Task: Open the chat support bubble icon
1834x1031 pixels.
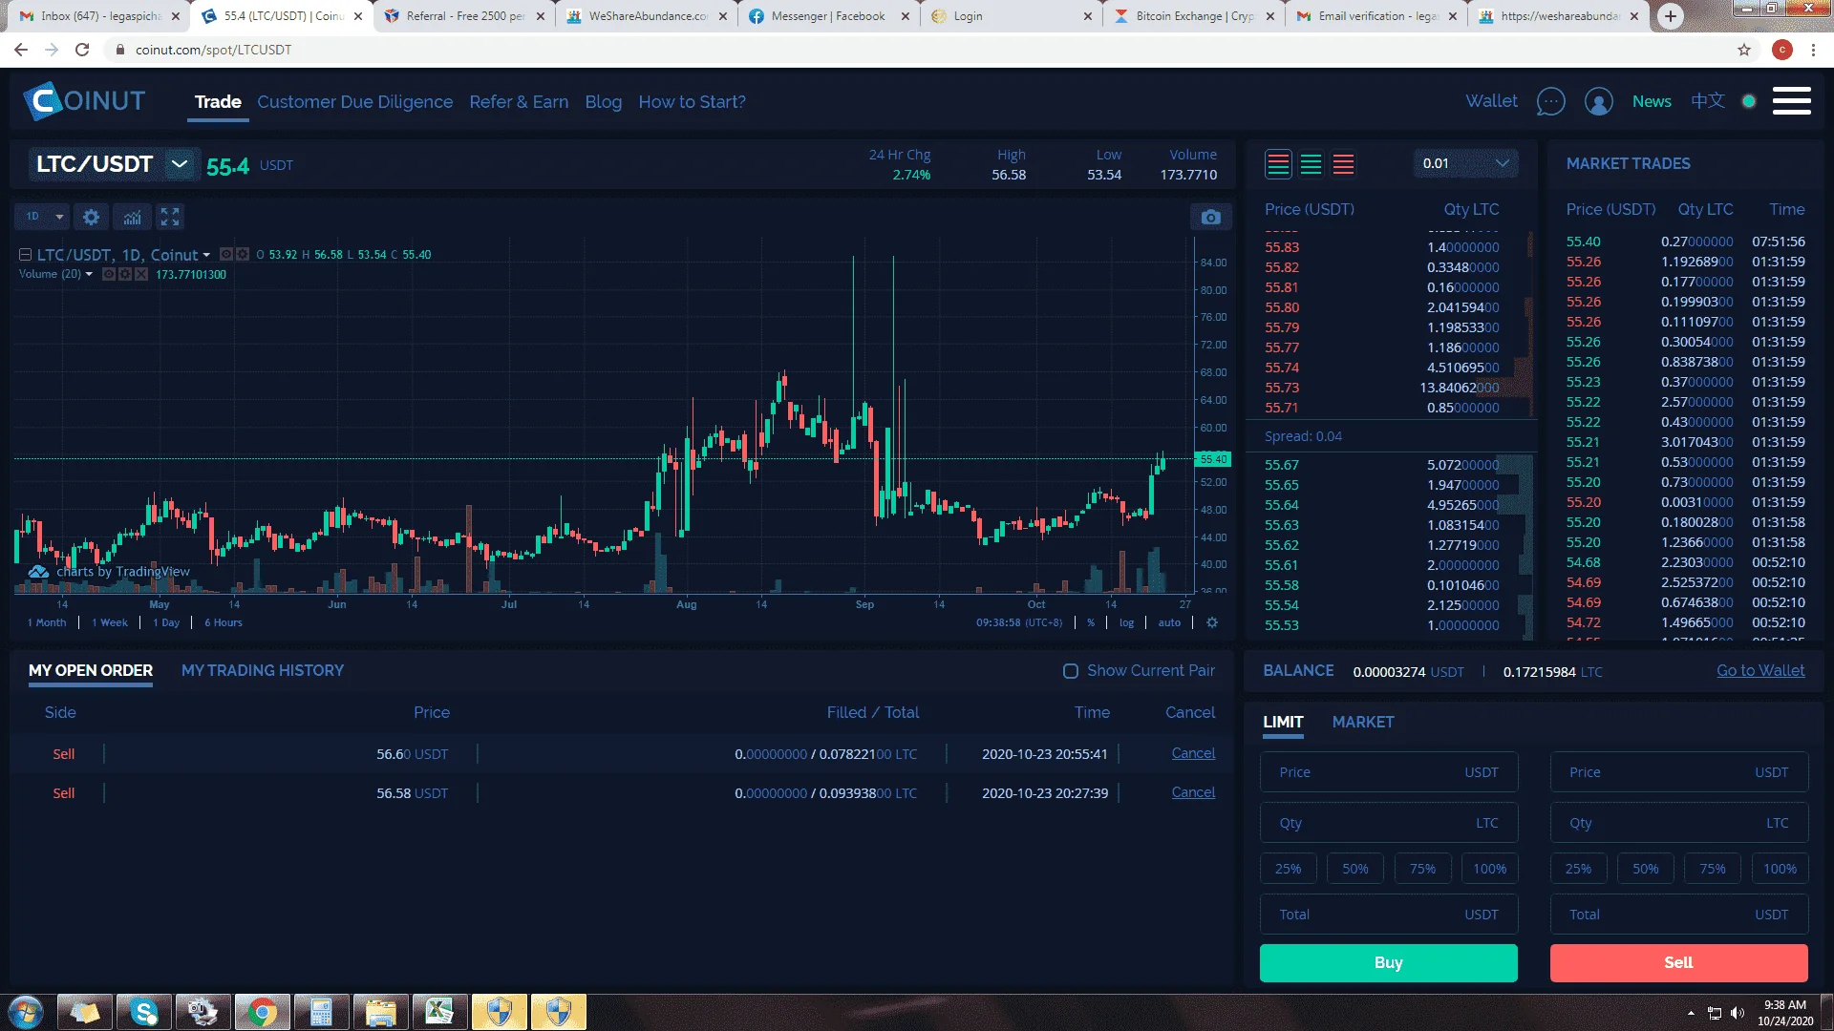Action: coord(1550,101)
